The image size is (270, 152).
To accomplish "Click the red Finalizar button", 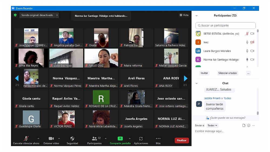I will coord(182,140).
